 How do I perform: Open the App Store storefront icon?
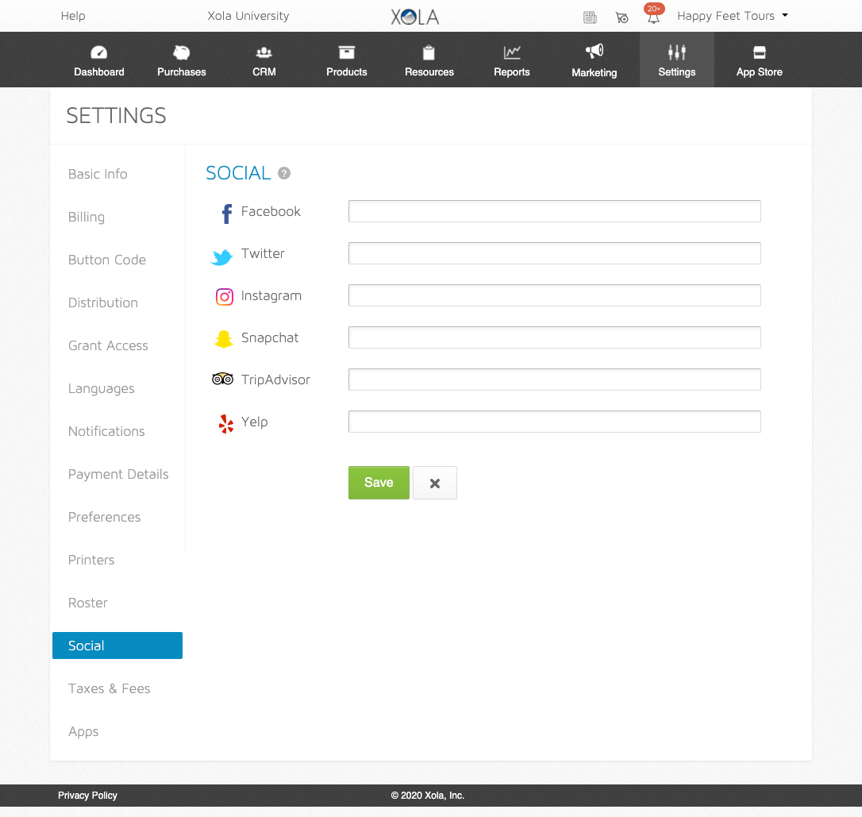pos(759,52)
